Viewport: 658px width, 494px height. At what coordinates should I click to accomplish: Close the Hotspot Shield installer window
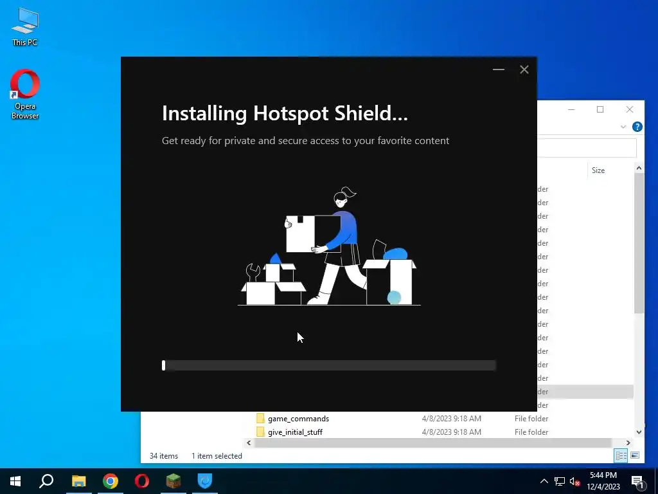524,69
